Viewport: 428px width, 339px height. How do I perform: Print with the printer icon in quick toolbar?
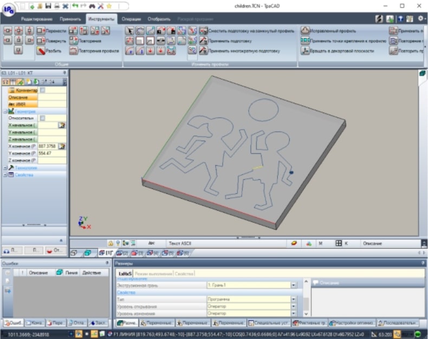point(57,6)
